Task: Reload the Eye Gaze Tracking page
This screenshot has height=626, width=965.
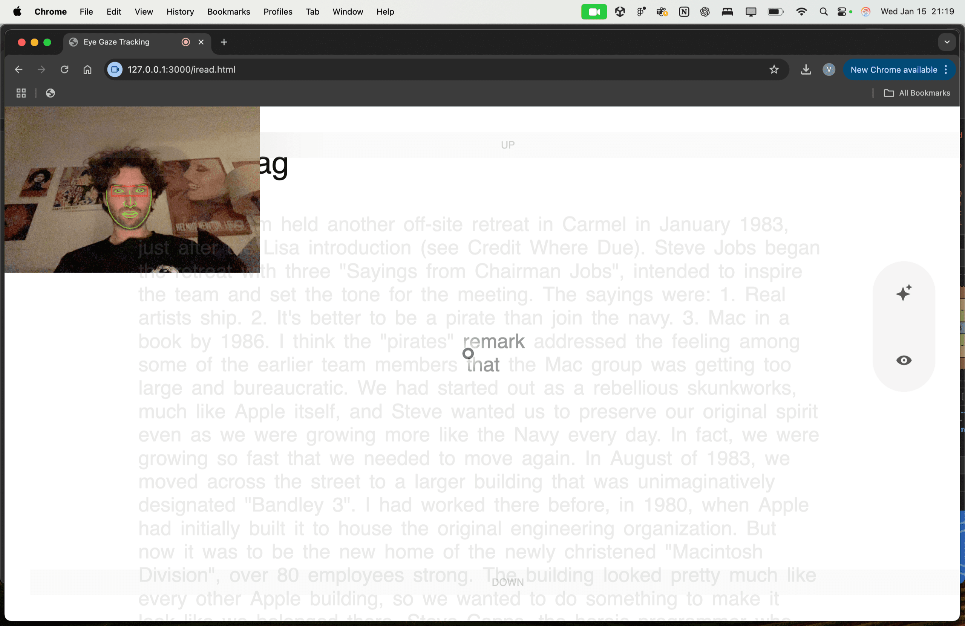Action: (64, 70)
